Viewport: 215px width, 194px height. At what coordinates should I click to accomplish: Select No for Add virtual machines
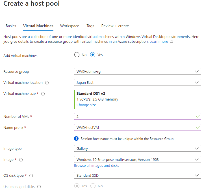[x=77, y=55]
